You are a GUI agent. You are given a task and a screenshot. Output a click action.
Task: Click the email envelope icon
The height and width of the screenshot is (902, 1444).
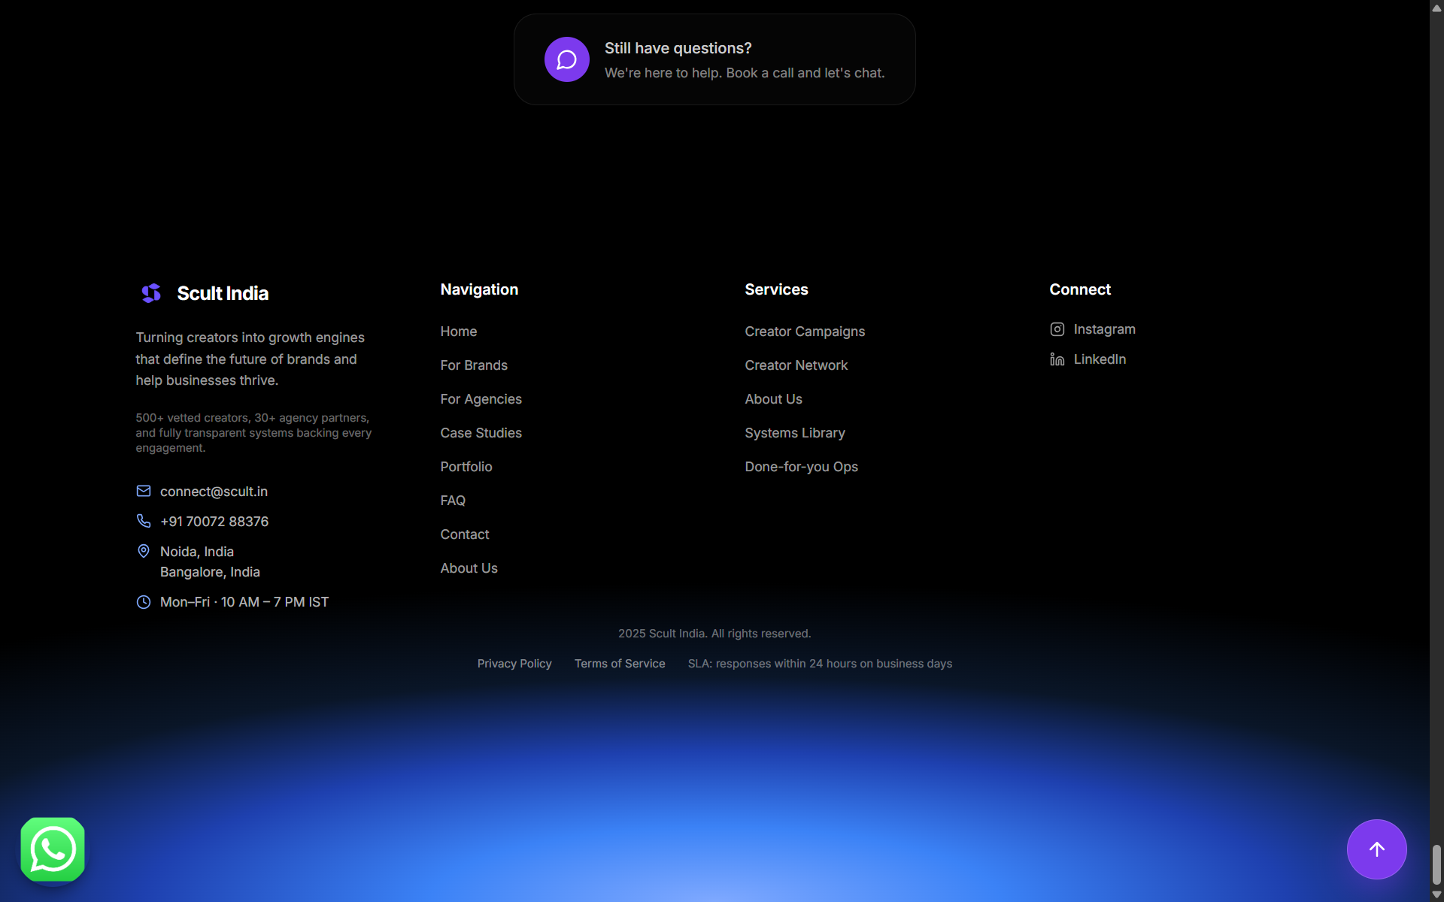coord(144,491)
